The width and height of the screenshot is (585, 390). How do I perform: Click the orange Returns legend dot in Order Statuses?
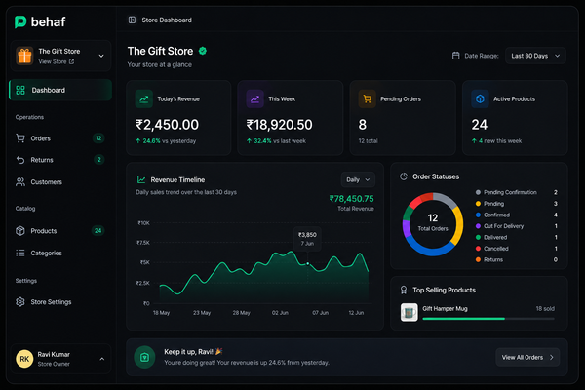click(478, 259)
